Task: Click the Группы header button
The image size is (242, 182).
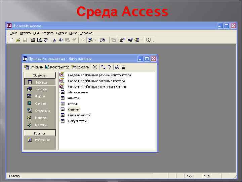Action: (40, 133)
